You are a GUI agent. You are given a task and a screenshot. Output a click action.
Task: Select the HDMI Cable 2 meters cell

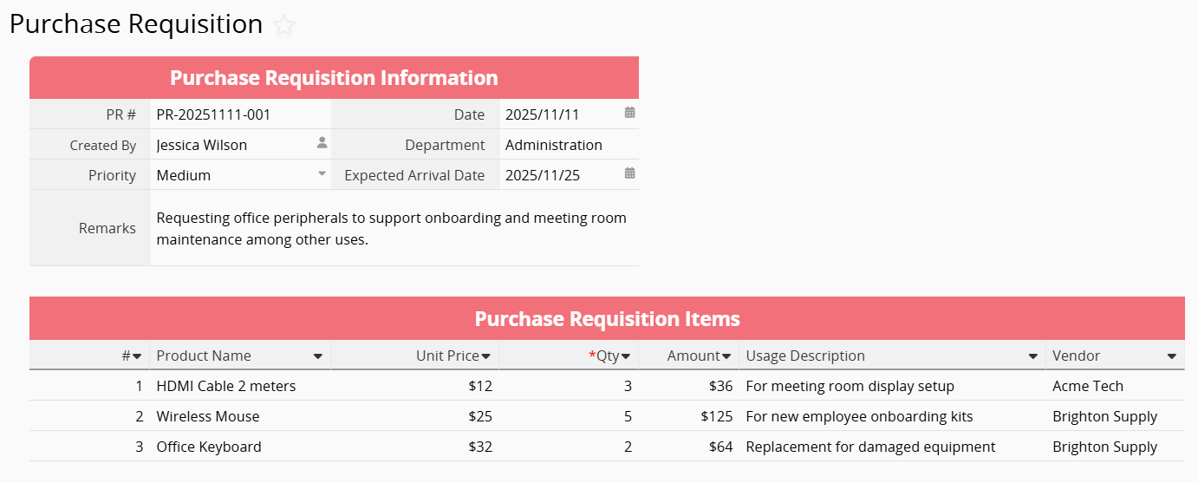pyautogui.click(x=238, y=387)
